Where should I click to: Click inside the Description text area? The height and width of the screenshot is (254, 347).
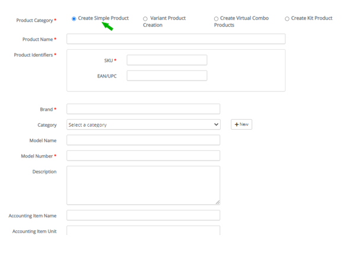click(x=143, y=185)
